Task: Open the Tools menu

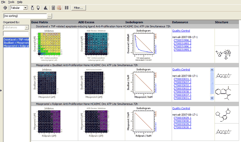Action: (11, 2)
